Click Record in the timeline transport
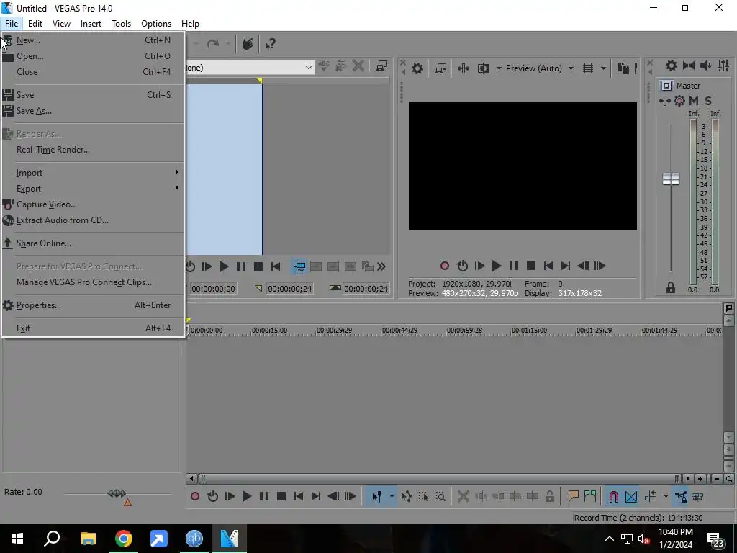The image size is (737, 553). (x=195, y=496)
